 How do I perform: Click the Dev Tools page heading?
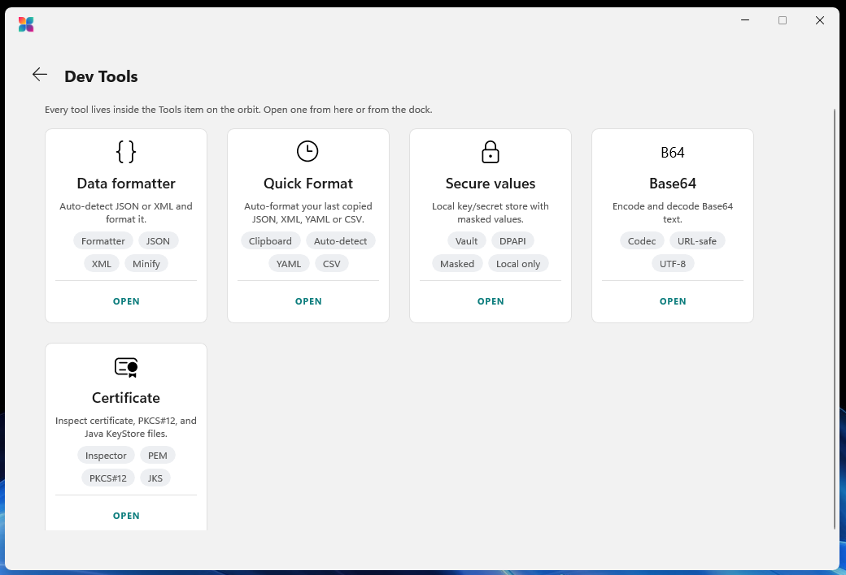click(101, 76)
